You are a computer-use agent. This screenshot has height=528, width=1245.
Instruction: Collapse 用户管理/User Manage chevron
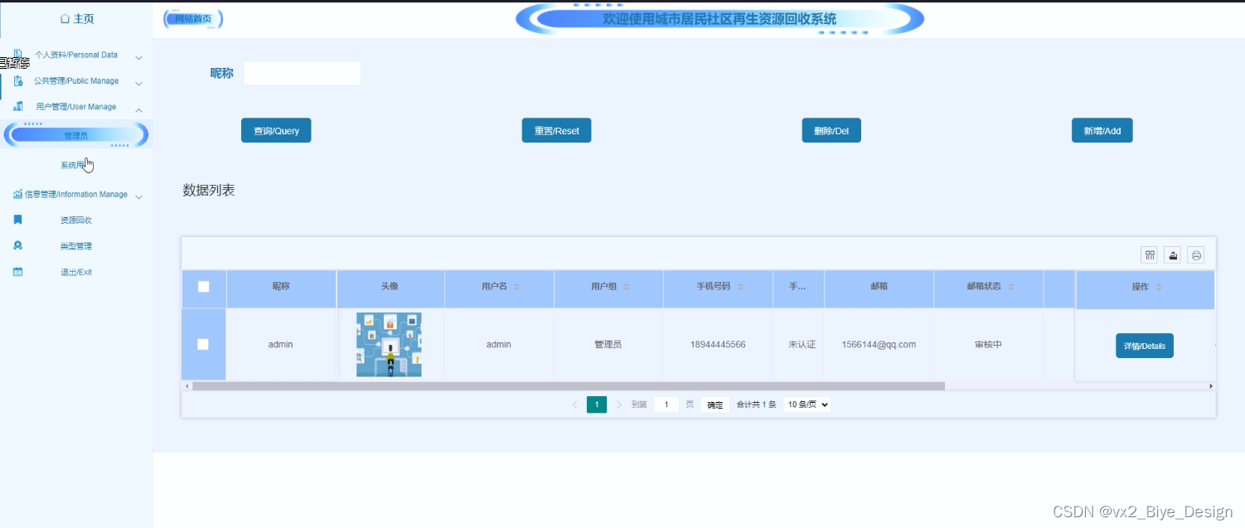[138, 109]
